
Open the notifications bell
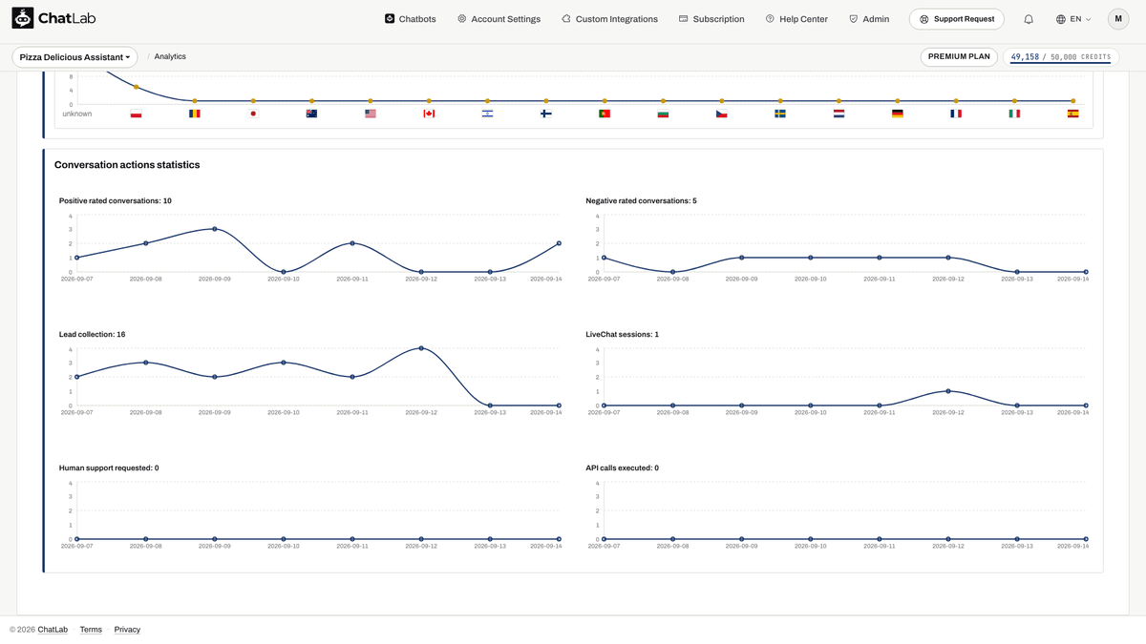(x=1029, y=19)
